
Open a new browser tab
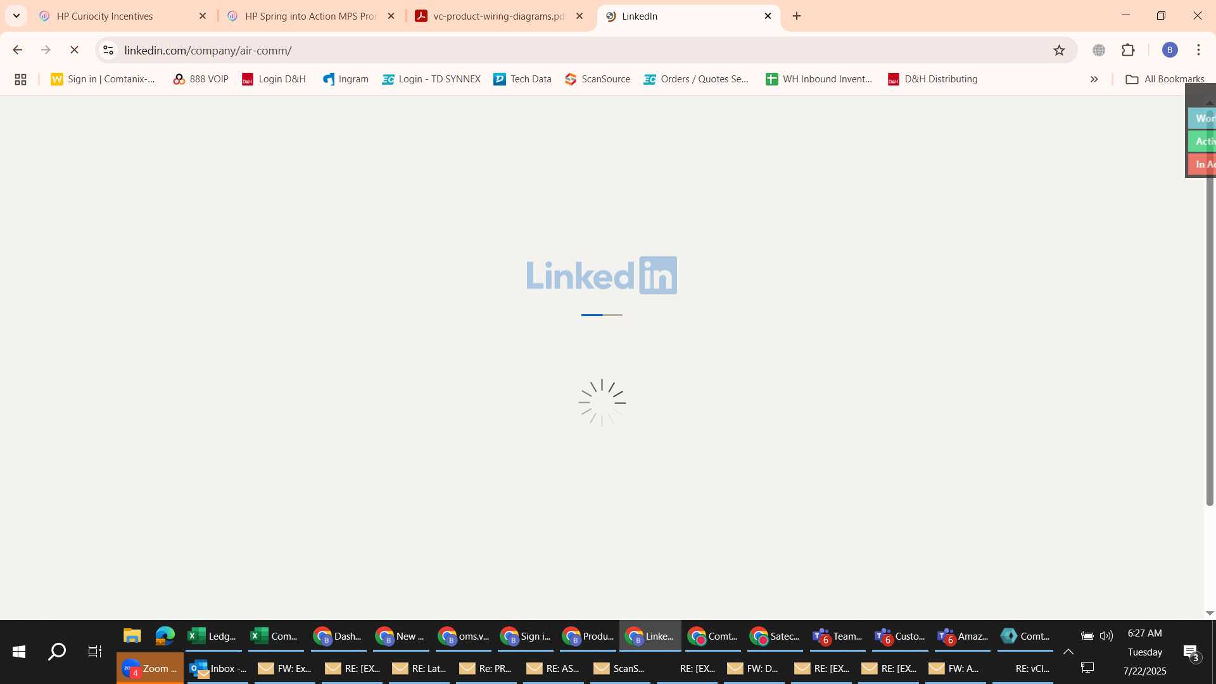pos(797,16)
